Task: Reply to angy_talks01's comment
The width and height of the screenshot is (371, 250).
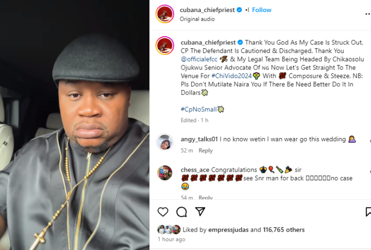Action: pos(205,151)
